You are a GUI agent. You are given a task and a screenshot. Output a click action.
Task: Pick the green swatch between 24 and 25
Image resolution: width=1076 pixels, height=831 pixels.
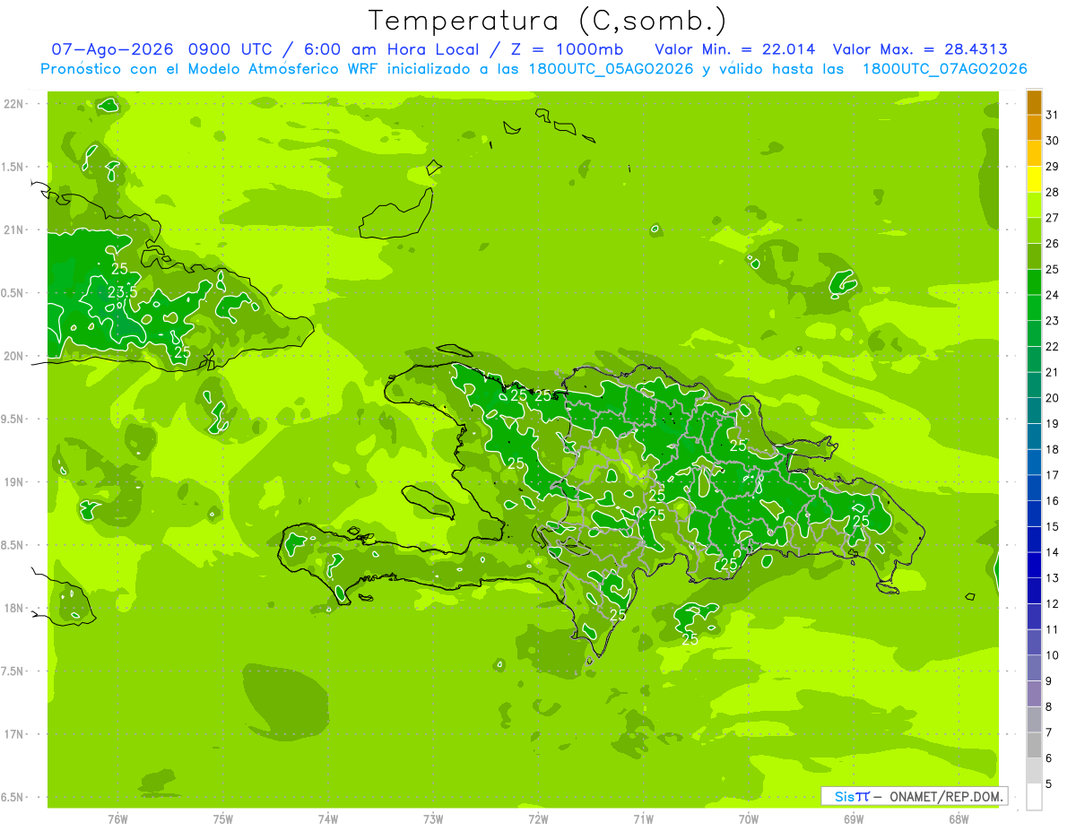click(1034, 282)
